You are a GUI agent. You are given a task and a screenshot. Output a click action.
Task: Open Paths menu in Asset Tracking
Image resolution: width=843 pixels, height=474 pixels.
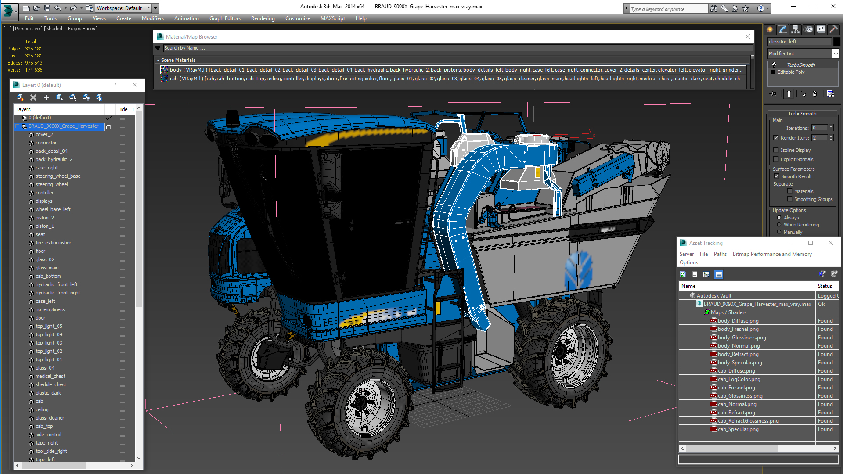click(x=720, y=254)
